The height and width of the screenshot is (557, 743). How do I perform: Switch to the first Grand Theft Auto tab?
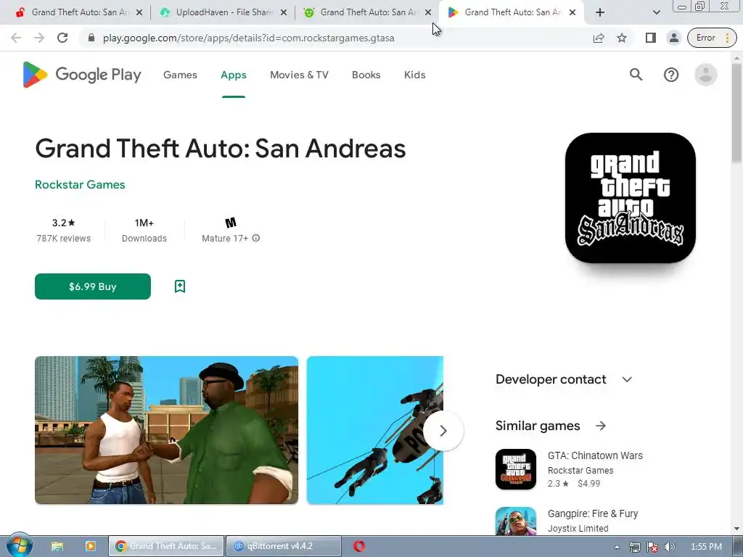(79, 12)
